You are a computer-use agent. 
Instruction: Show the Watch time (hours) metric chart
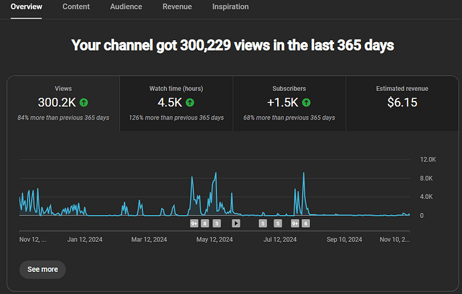(176, 104)
